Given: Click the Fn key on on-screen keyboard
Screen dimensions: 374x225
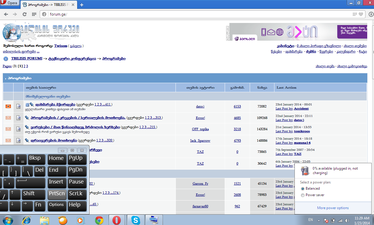Looking at the screenshot, I should (40, 206).
